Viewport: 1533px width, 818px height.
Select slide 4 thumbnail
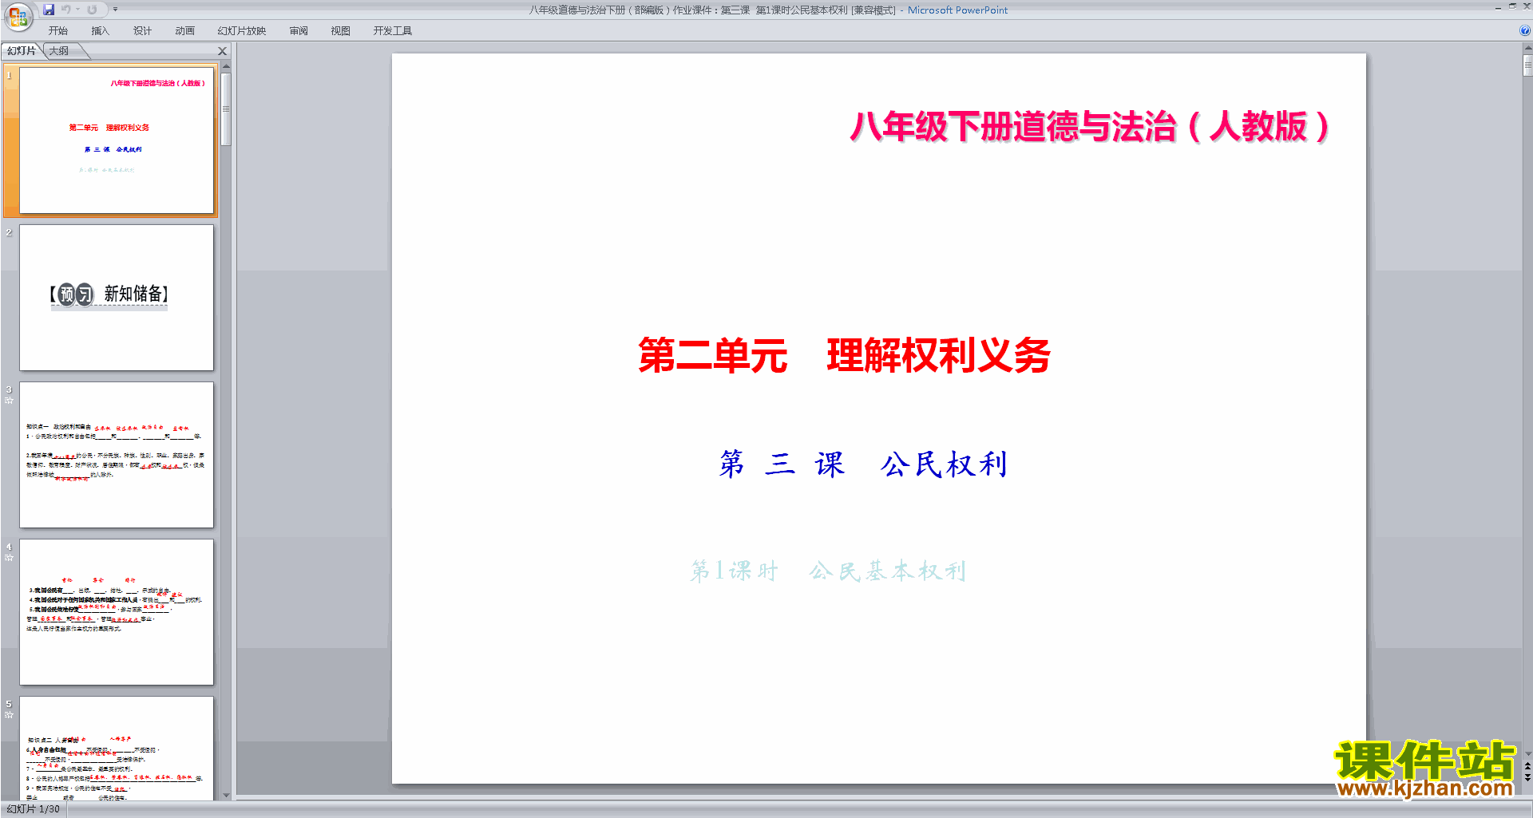pyautogui.click(x=117, y=612)
